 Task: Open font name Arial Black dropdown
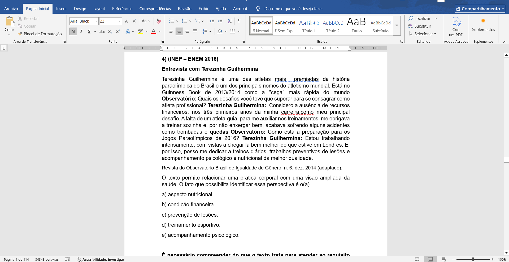[x=96, y=21]
